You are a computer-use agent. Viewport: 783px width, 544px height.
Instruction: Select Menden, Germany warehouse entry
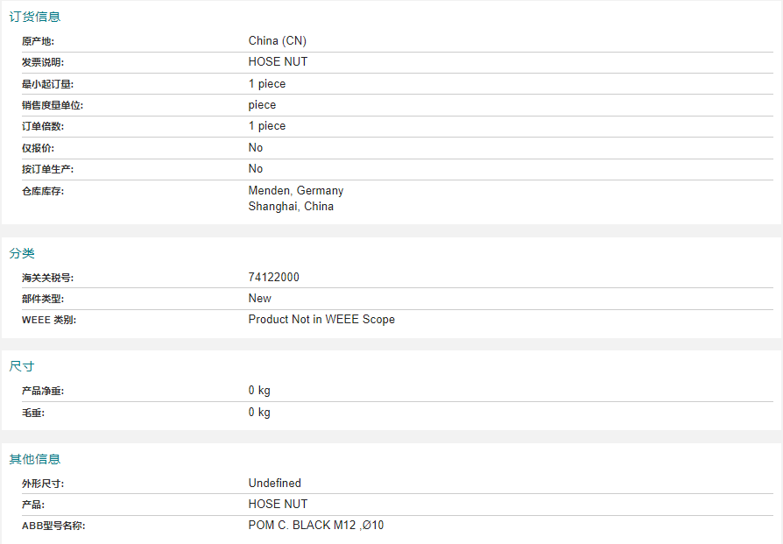296,191
